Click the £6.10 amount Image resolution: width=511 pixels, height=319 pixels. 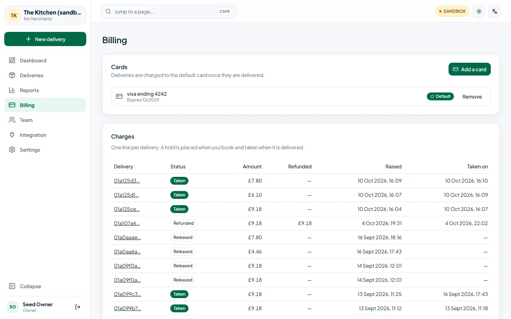point(255,195)
